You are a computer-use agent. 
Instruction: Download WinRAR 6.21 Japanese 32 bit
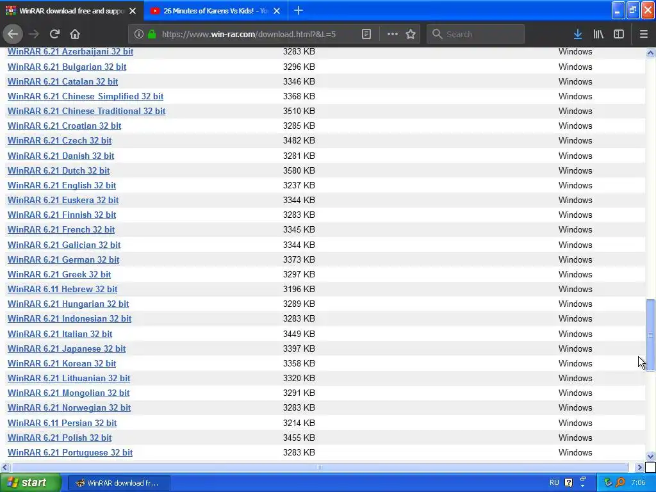tap(67, 348)
